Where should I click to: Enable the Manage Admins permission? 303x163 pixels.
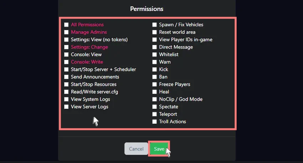(x=66, y=32)
